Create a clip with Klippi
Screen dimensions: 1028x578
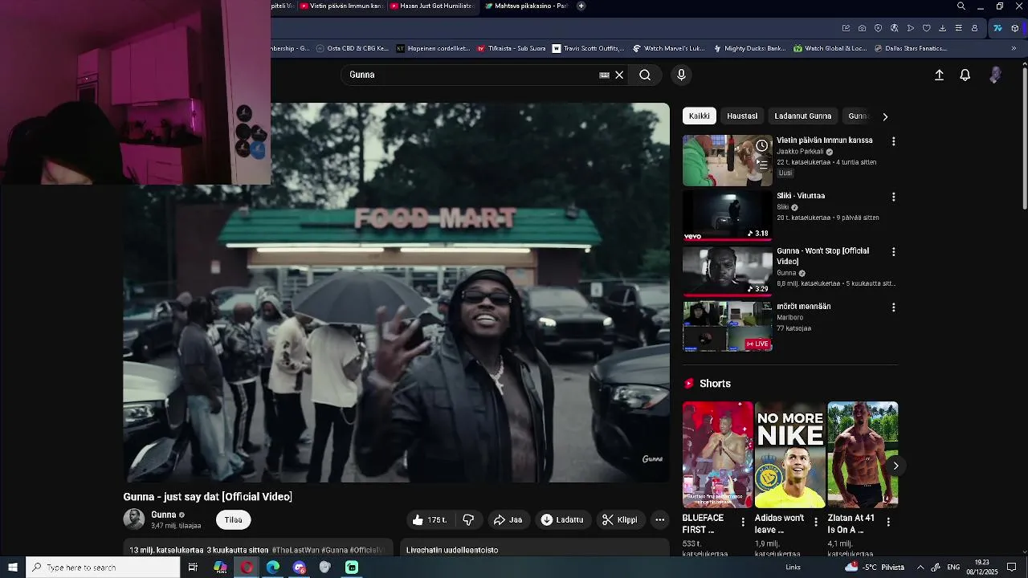620,520
